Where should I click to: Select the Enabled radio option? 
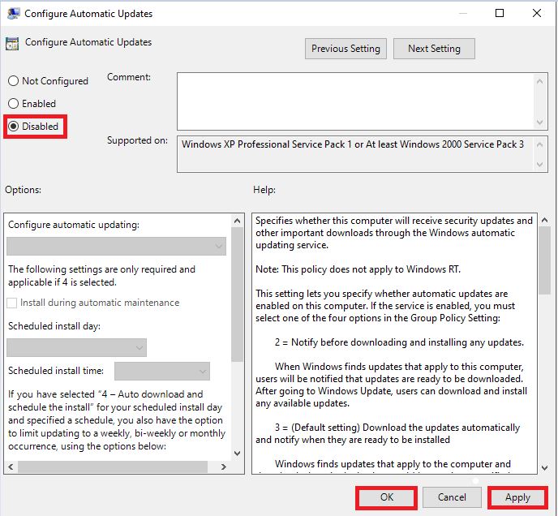32,104
